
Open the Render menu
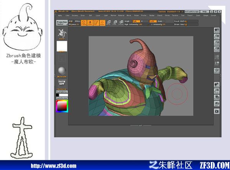pyautogui.click(x=152, y=15)
